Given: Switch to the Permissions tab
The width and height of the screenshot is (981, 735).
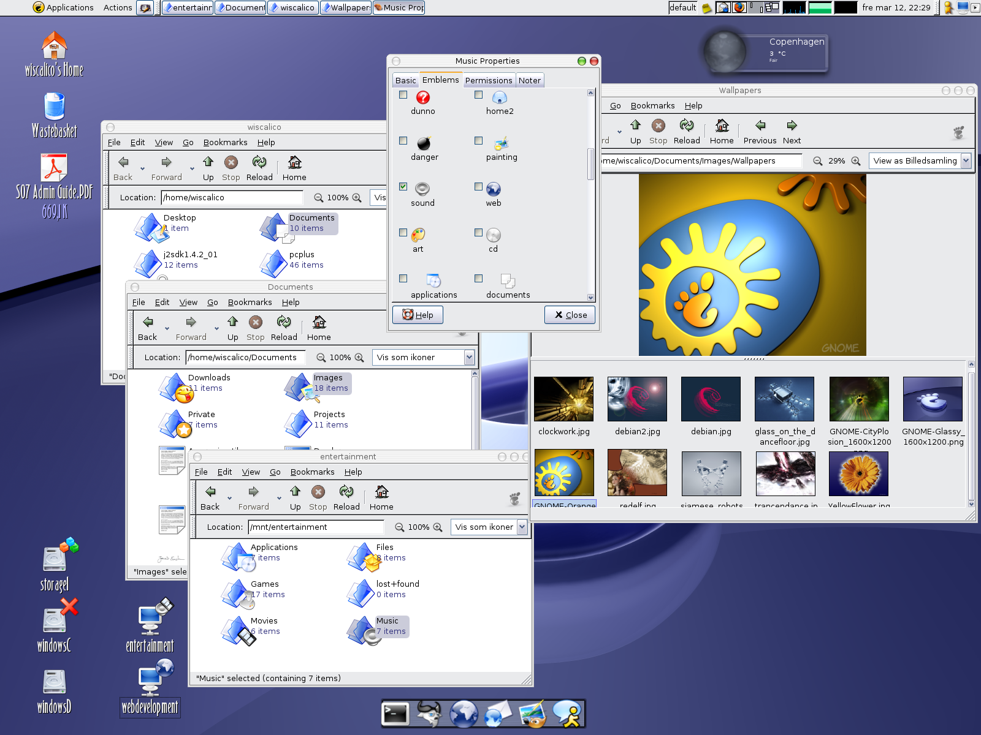Looking at the screenshot, I should (x=488, y=80).
